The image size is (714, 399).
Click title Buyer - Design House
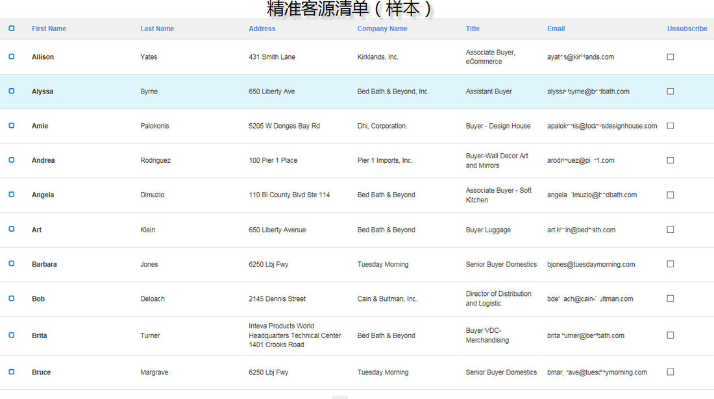(x=498, y=126)
